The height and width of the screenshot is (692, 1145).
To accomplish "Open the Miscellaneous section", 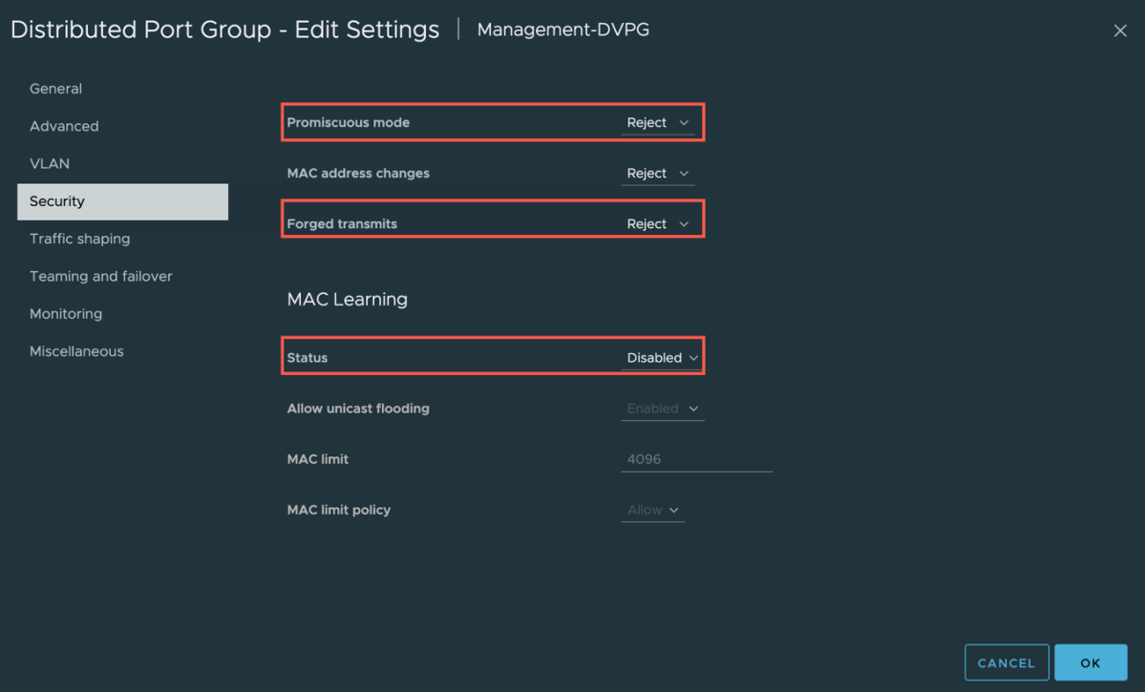I will coord(76,352).
